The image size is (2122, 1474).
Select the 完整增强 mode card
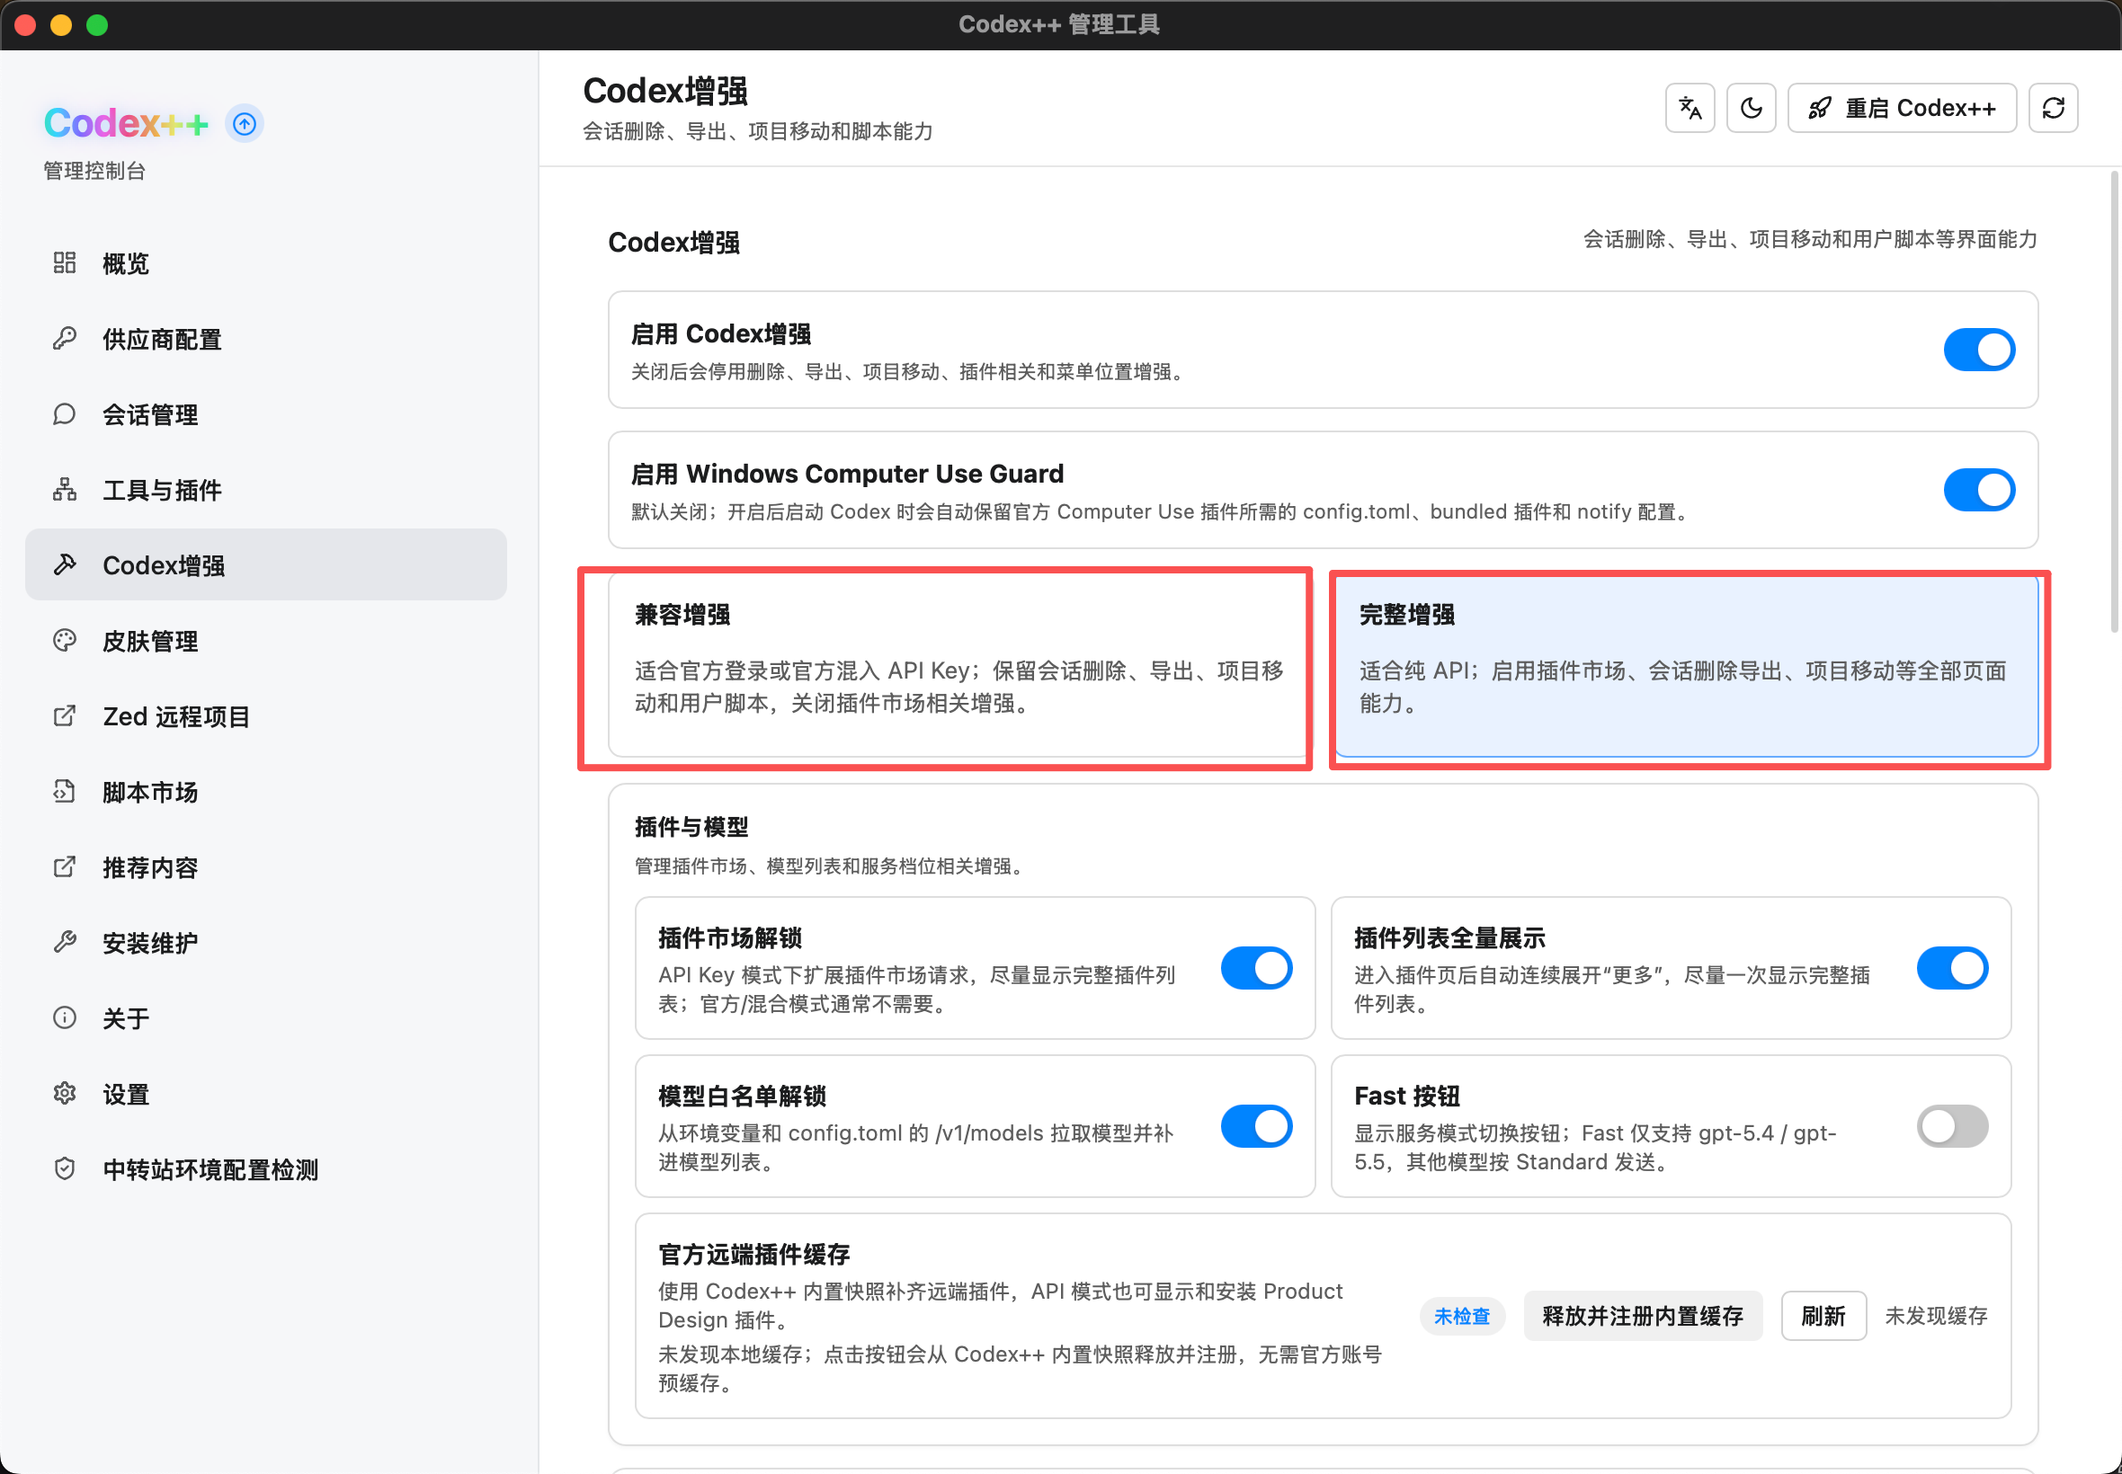click(x=1687, y=667)
